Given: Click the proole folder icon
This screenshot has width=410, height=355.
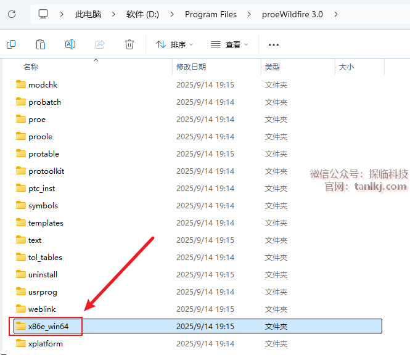Looking at the screenshot, I should [21, 136].
